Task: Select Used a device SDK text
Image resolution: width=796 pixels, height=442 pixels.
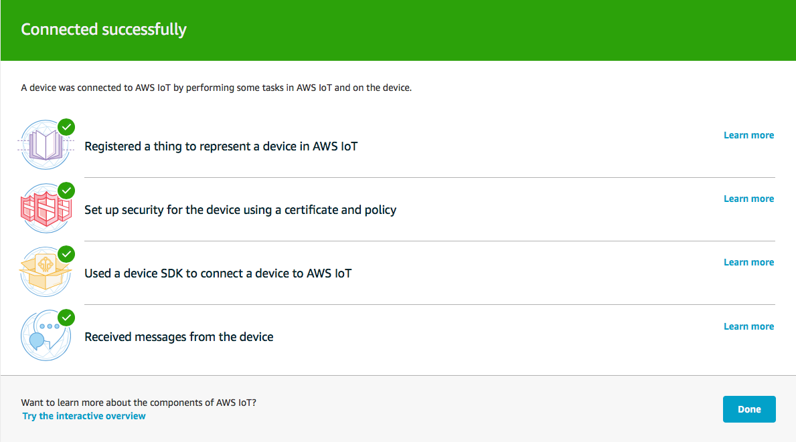Action: [x=218, y=273]
